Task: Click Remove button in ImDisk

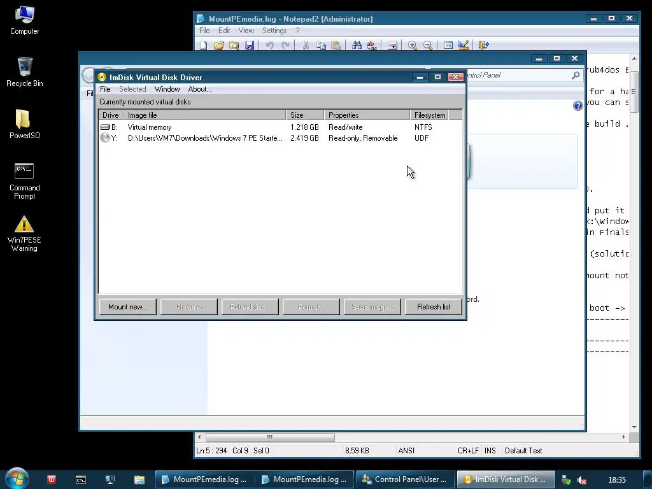Action: click(x=188, y=307)
